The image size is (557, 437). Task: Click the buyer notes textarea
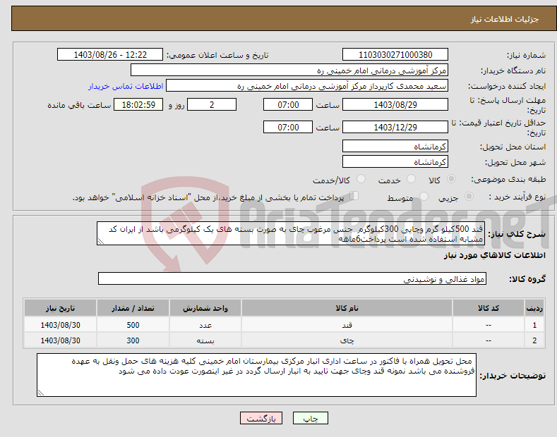pyautogui.click(x=256, y=375)
